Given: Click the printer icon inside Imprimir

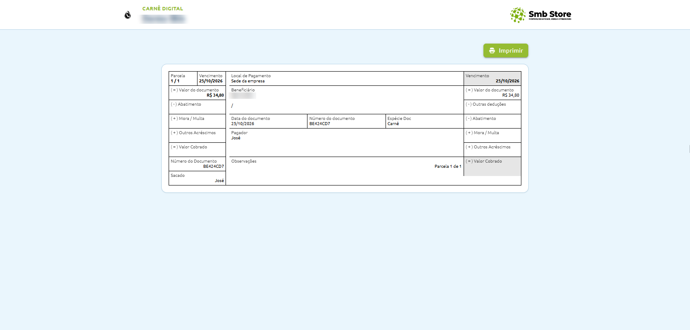Looking at the screenshot, I should pyautogui.click(x=492, y=50).
